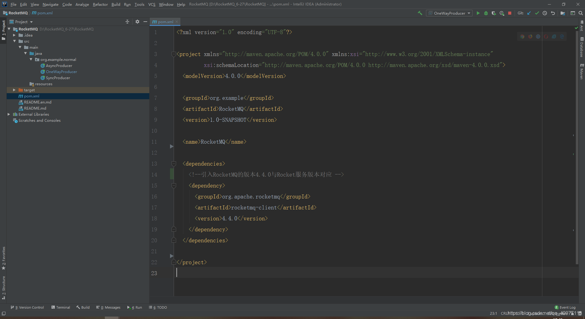Viewport: 585px width, 319px height.
Task: Expand the target folder
Action: point(14,90)
